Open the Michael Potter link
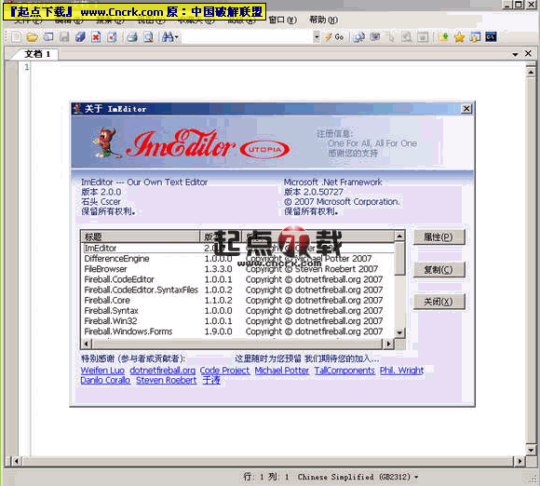The image size is (540, 486). pos(282,371)
